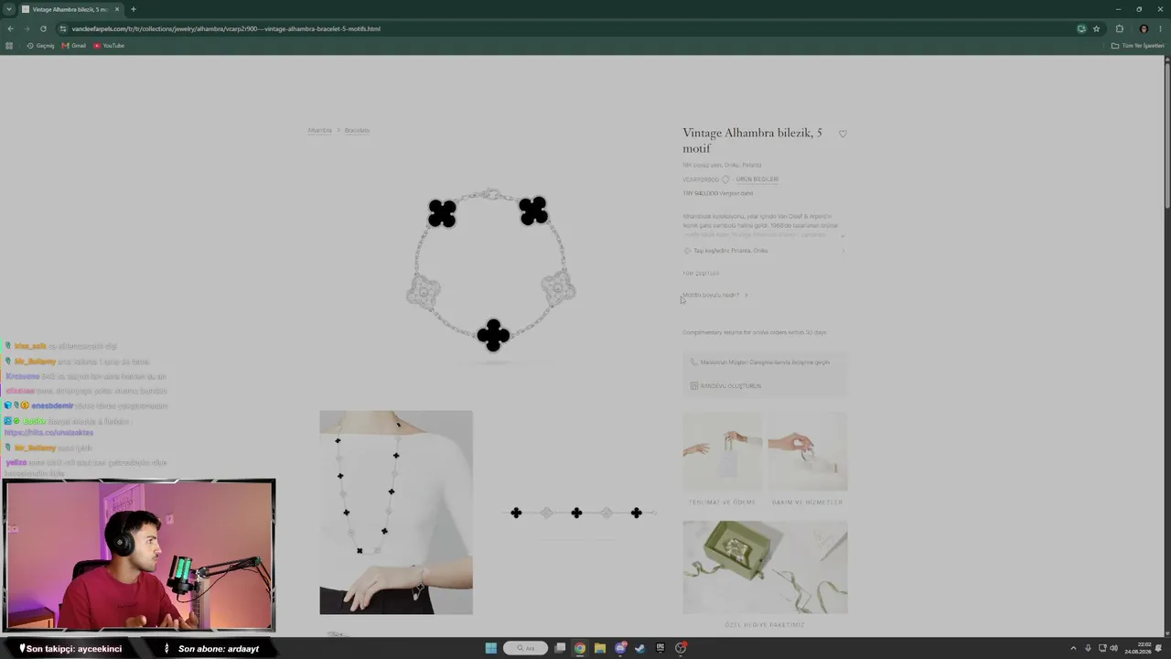The image size is (1171, 659).
Task: Bookmark this page with the star icon
Action: coord(1096,28)
